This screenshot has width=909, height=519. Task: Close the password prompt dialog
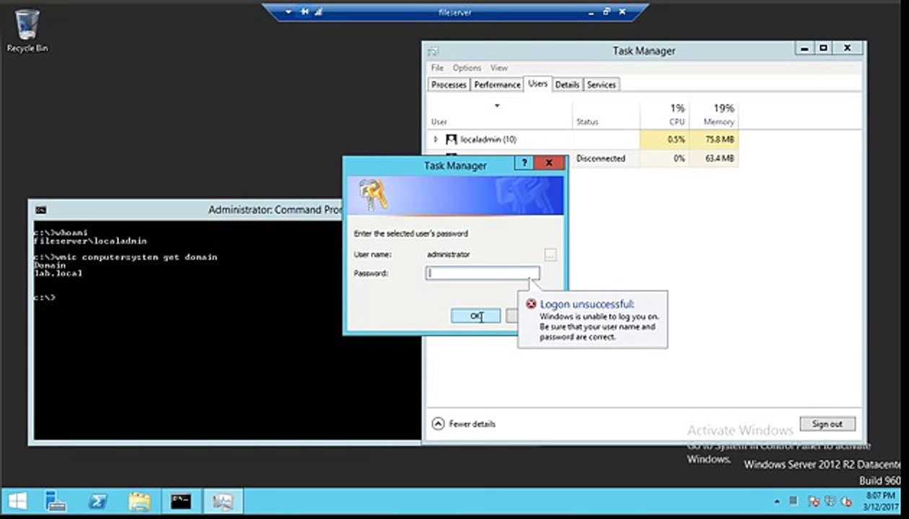[x=548, y=164]
